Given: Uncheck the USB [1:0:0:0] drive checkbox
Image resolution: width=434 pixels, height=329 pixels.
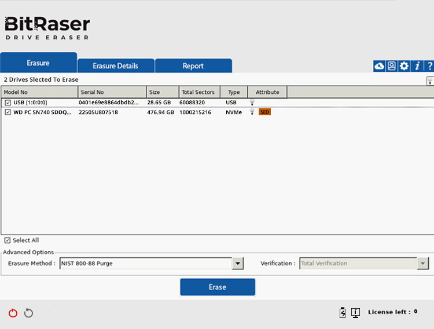Looking at the screenshot, I should pyautogui.click(x=8, y=103).
